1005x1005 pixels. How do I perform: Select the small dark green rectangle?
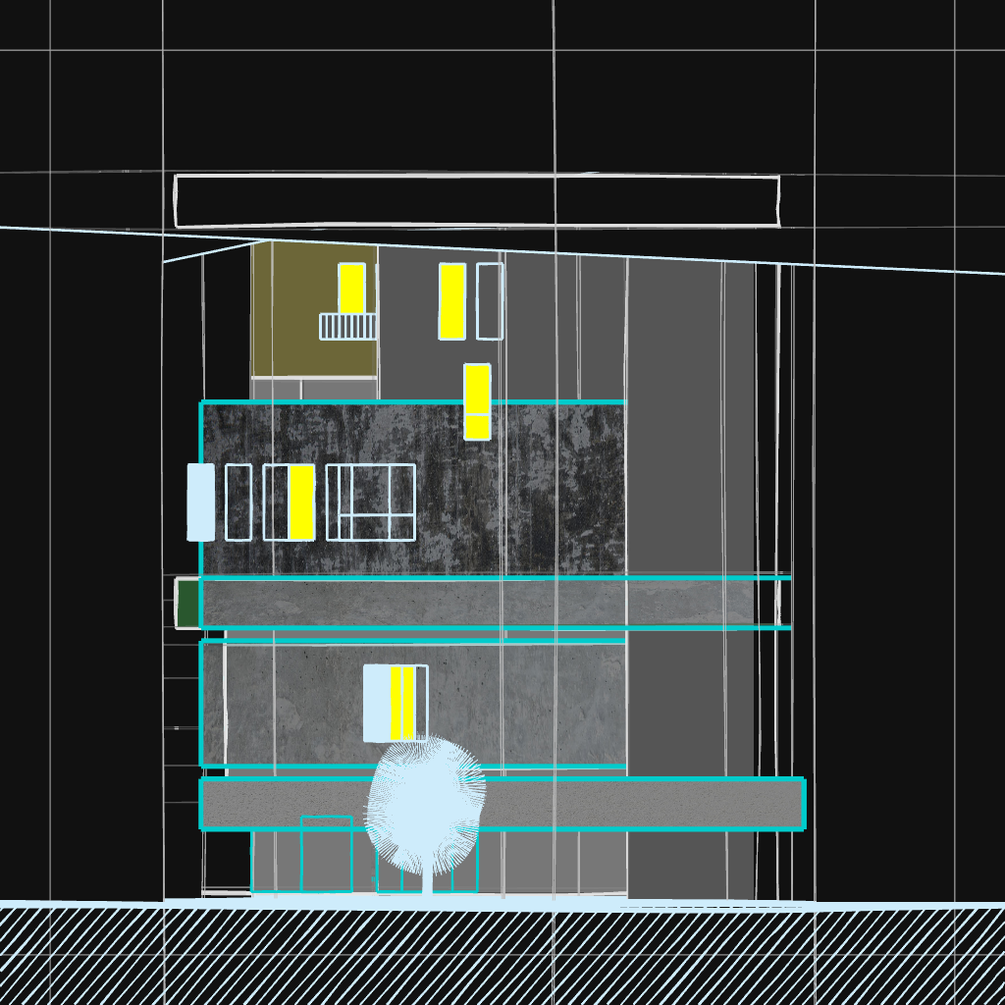187,603
